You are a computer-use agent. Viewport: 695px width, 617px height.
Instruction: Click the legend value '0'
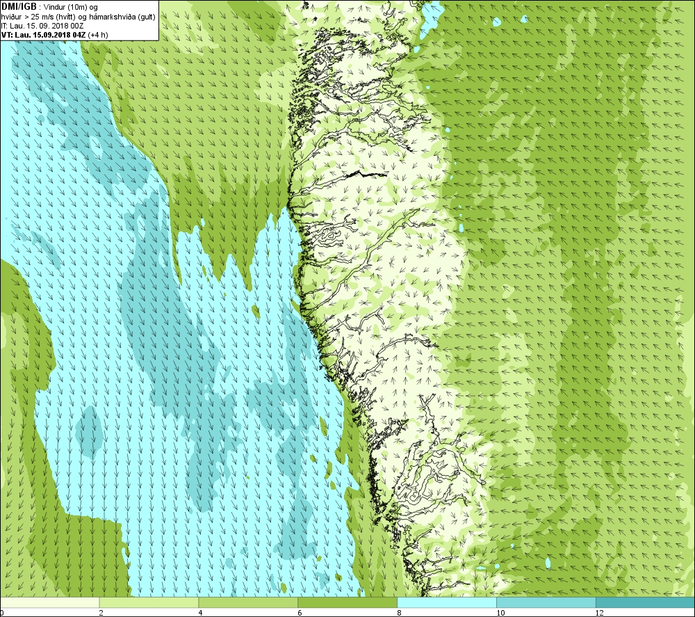(x=2, y=613)
